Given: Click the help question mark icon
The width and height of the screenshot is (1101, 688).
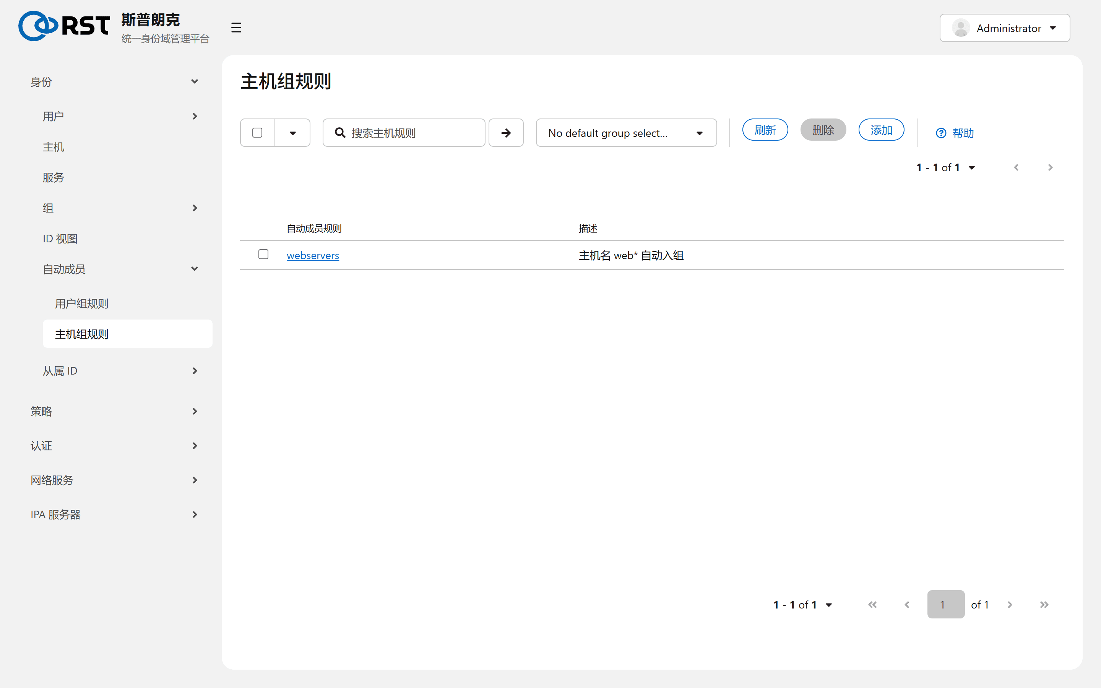Looking at the screenshot, I should pyautogui.click(x=941, y=133).
